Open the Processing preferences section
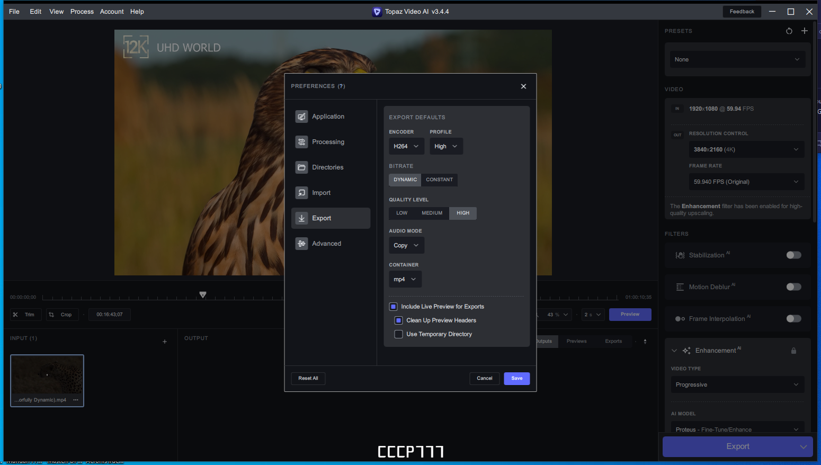821x465 pixels. click(x=331, y=142)
